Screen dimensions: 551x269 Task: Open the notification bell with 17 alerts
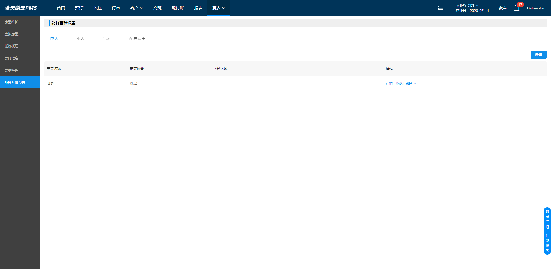pyautogui.click(x=517, y=8)
